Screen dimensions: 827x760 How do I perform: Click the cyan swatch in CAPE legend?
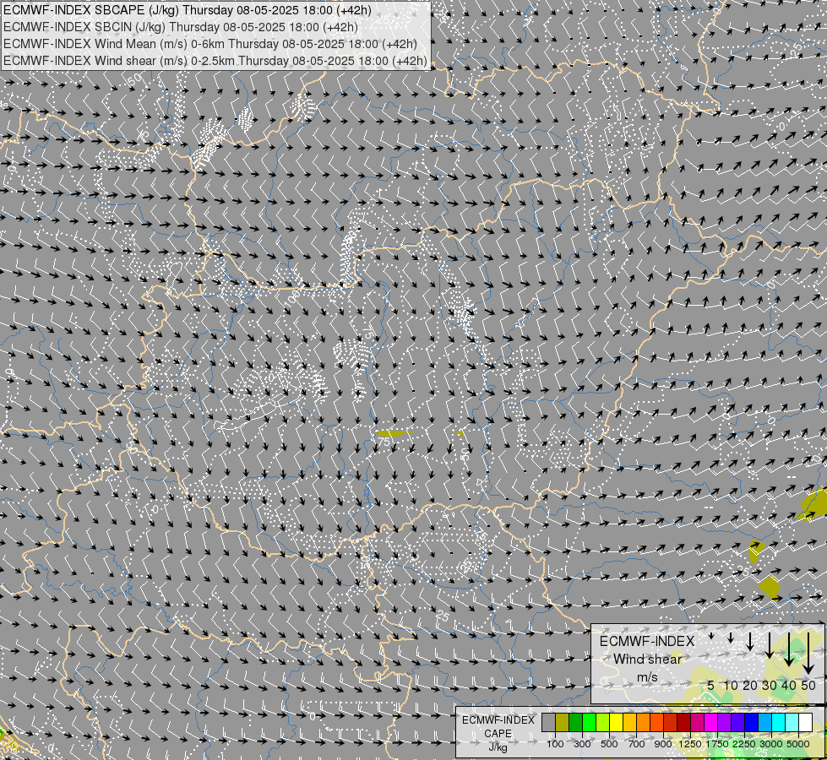point(778,722)
